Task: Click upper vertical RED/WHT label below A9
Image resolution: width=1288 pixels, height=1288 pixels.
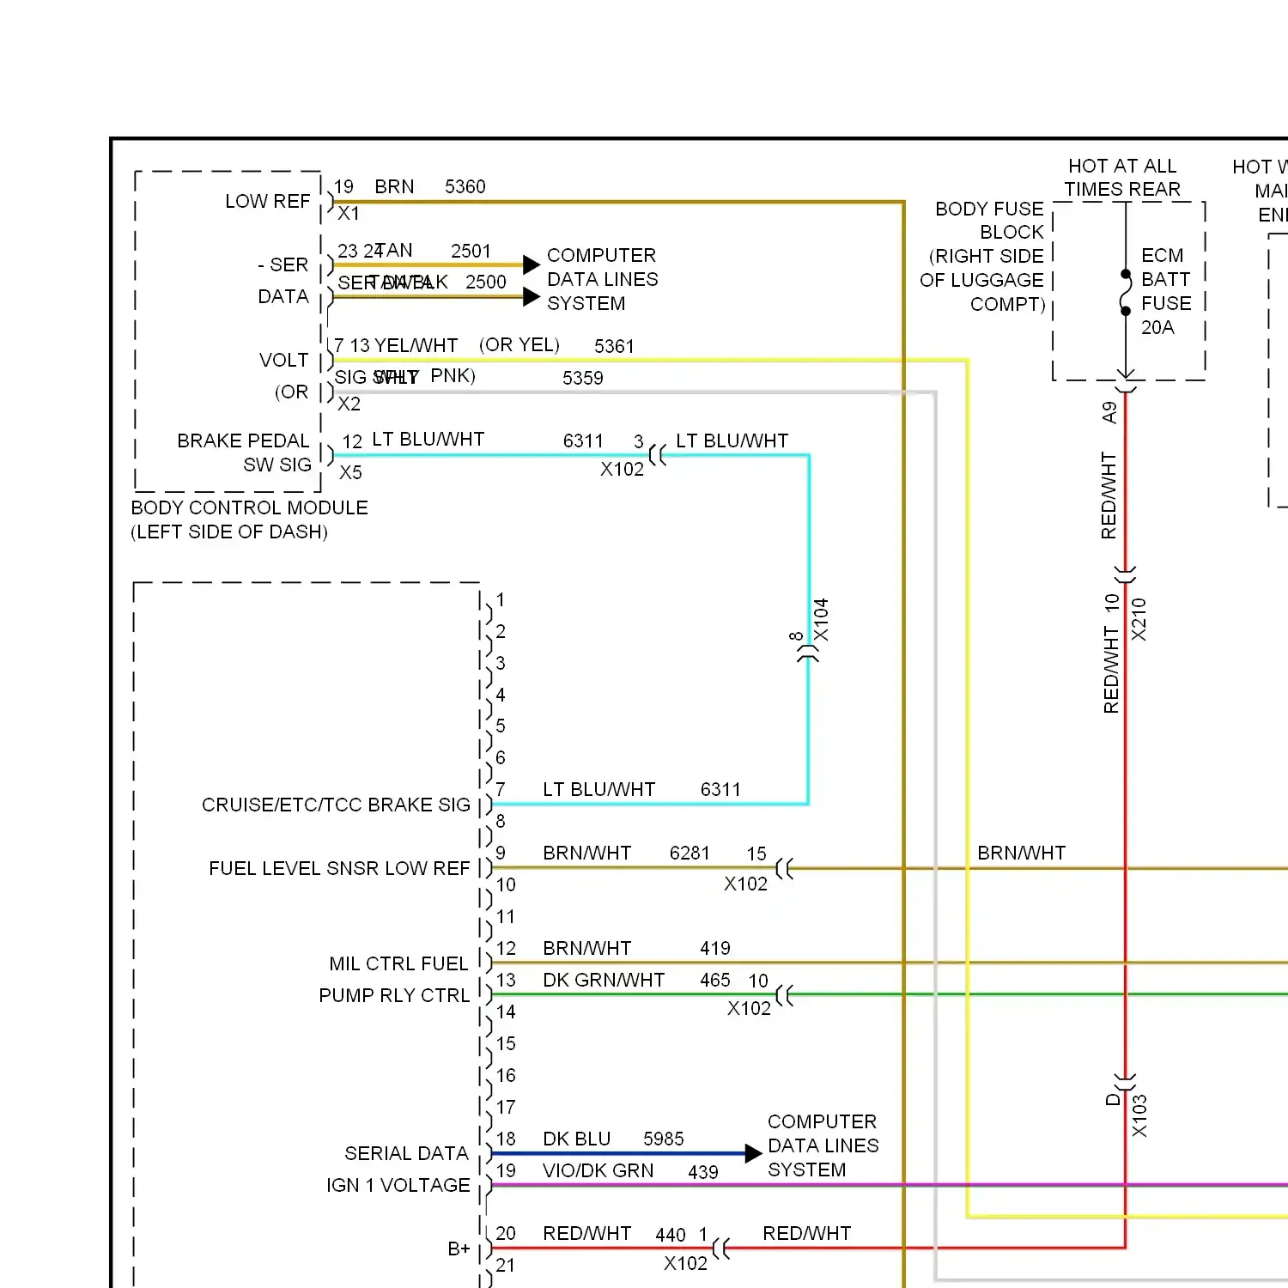Action: pos(1109,495)
